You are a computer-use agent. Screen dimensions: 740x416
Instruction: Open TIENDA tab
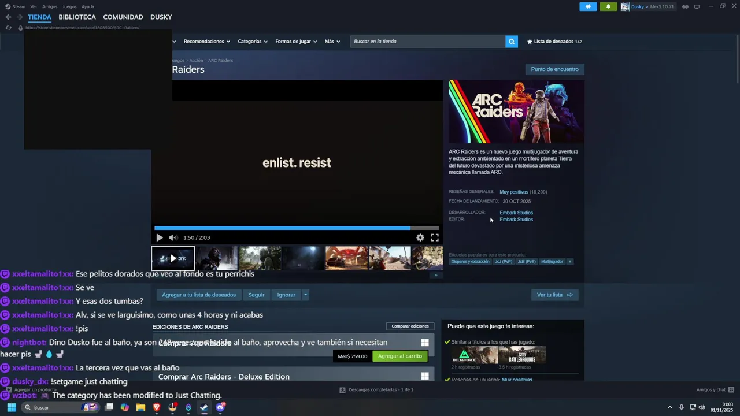pos(39,17)
